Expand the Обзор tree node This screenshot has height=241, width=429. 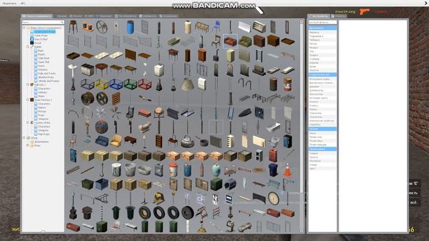pyautogui.click(x=24, y=138)
